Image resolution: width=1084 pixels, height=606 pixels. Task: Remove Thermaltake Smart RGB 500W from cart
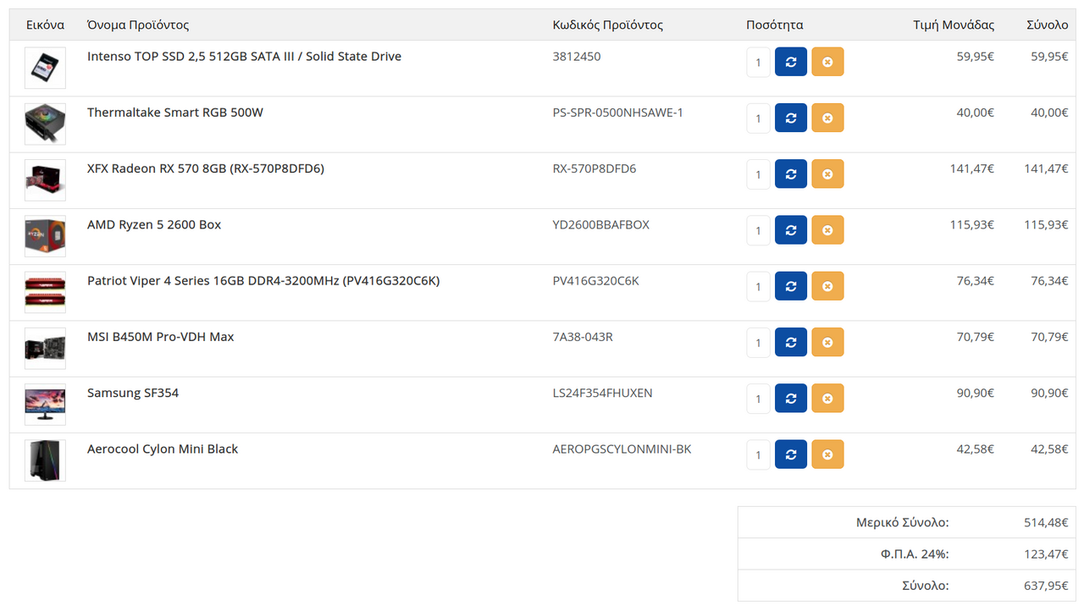[827, 118]
